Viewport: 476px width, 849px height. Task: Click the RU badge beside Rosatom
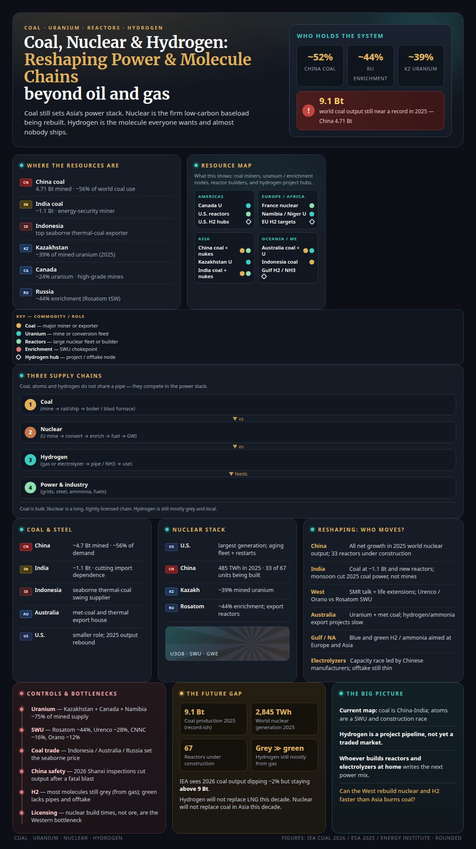[x=171, y=607]
